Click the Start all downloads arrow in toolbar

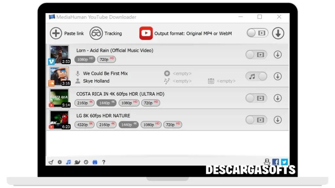[x=278, y=33]
